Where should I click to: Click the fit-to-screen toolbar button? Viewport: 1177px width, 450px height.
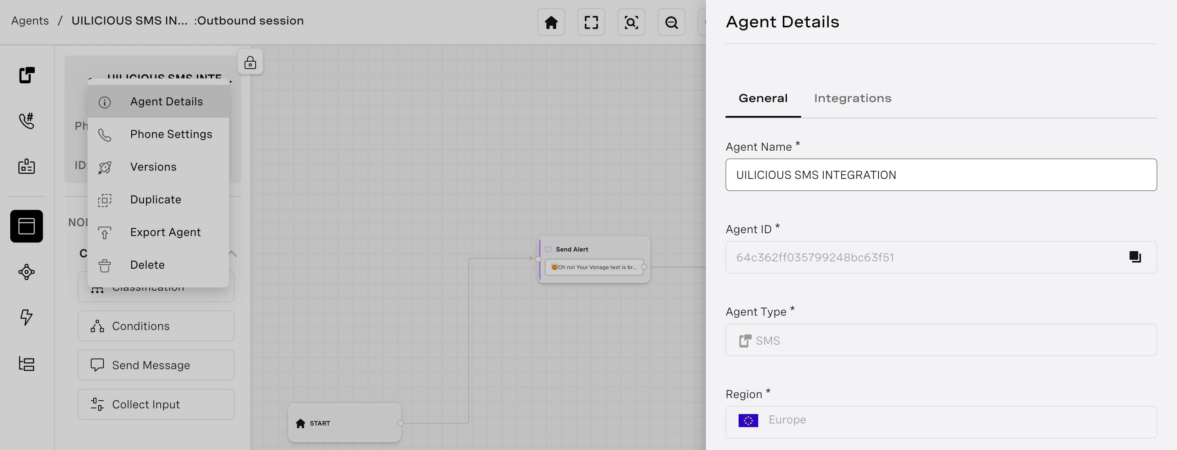591,22
